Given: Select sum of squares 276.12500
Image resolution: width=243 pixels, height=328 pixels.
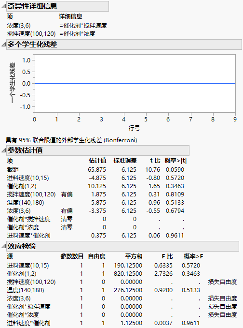Looking at the screenshot, I should [x=128, y=290].
